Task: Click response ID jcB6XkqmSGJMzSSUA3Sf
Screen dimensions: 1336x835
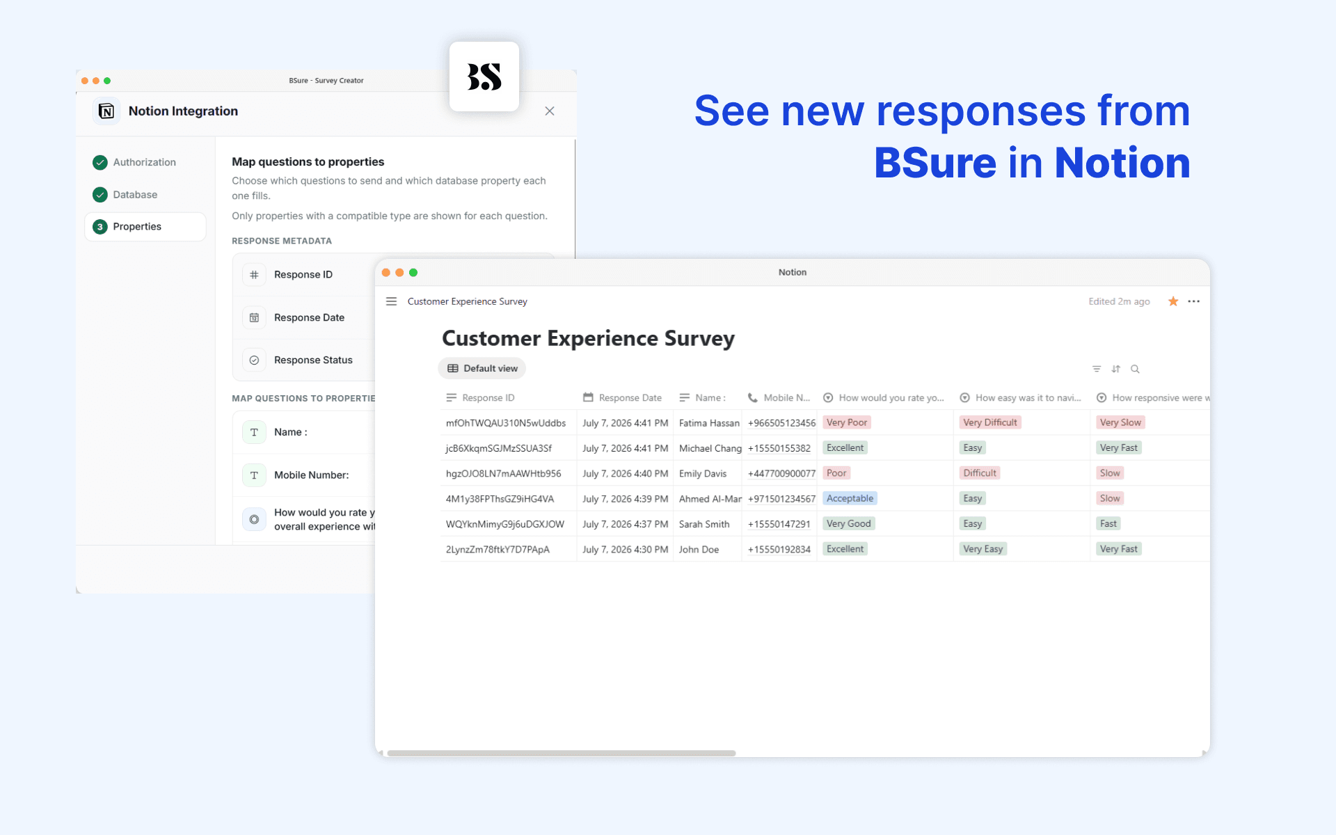Action: 499,448
